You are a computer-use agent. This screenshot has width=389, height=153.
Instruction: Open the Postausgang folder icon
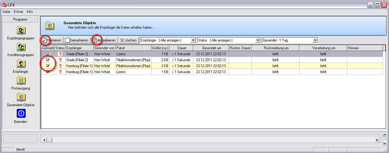coord(21,81)
